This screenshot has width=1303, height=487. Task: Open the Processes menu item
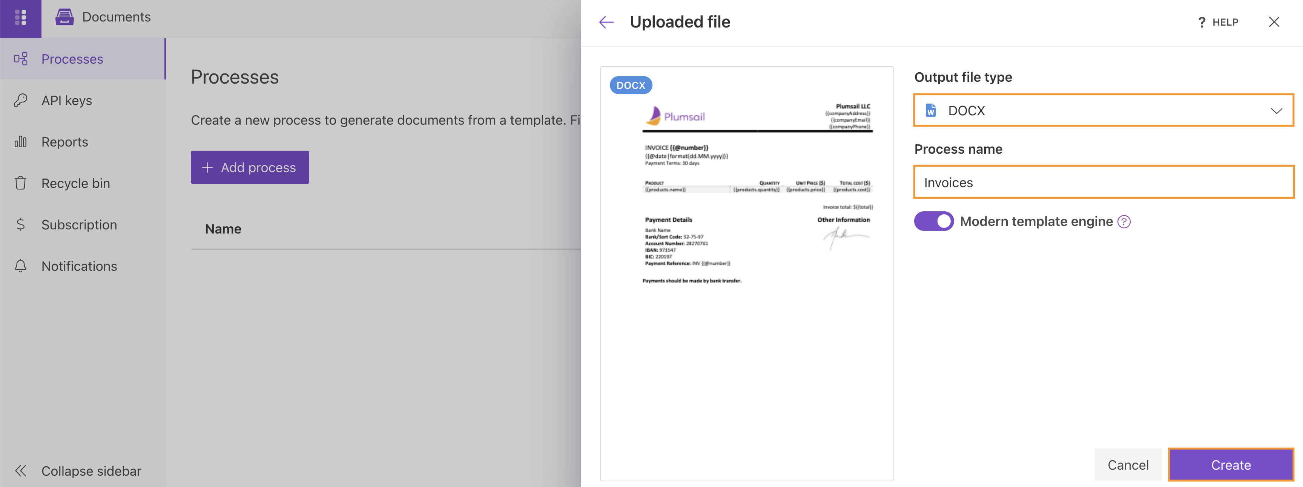tap(83, 59)
